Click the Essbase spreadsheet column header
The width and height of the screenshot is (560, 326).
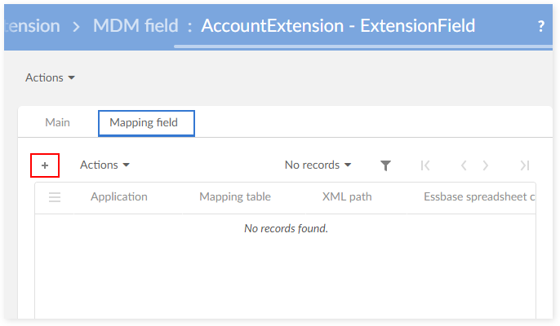[x=478, y=196]
